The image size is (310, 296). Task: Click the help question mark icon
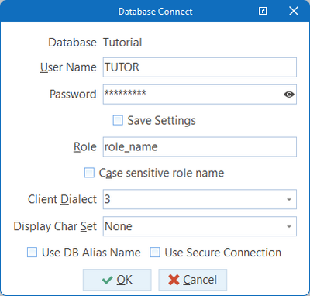point(263,11)
